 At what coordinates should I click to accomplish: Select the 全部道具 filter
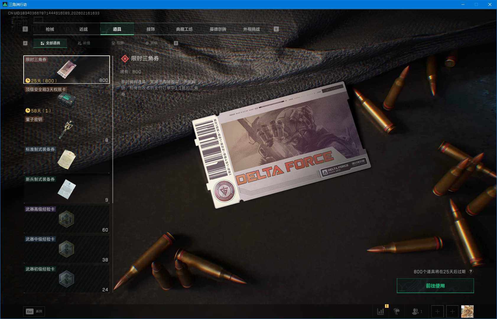click(50, 43)
